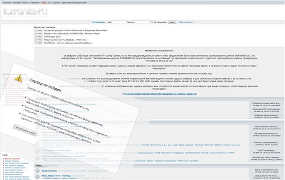
Task: Open 'Клиенты под Linux' subforum link
Action: point(232,145)
